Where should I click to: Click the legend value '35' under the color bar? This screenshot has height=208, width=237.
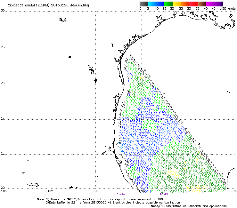pyautogui.click(x=197, y=9)
